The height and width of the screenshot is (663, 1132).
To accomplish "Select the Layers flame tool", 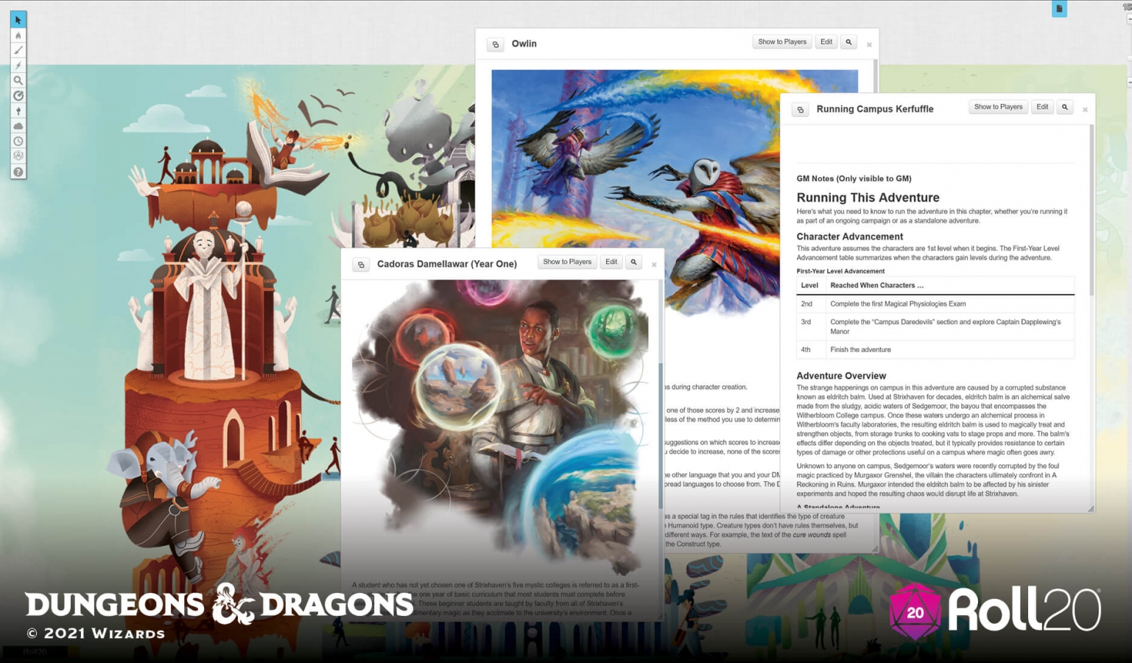I will (x=18, y=35).
